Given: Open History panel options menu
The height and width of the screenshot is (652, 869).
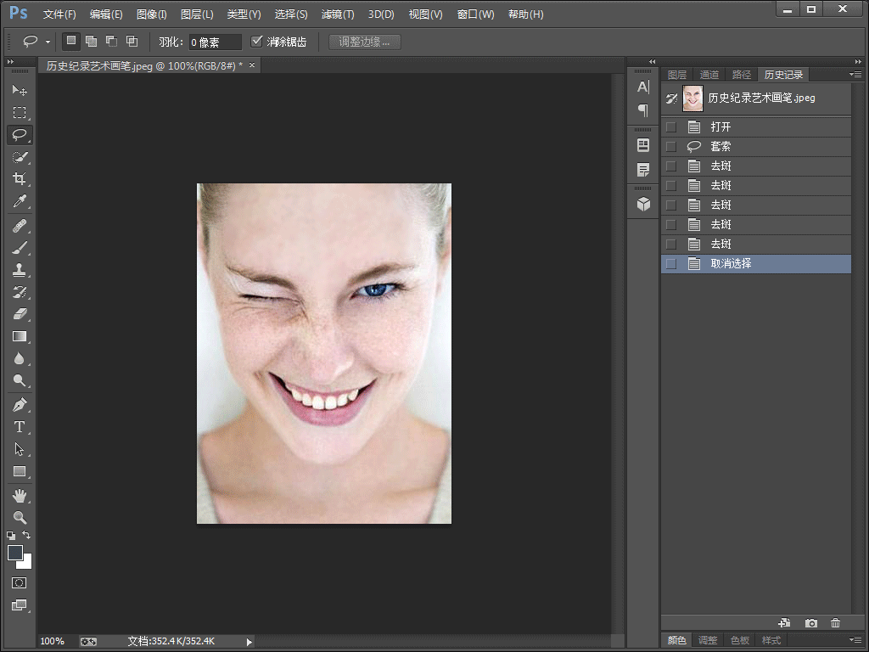Looking at the screenshot, I should pyautogui.click(x=855, y=75).
